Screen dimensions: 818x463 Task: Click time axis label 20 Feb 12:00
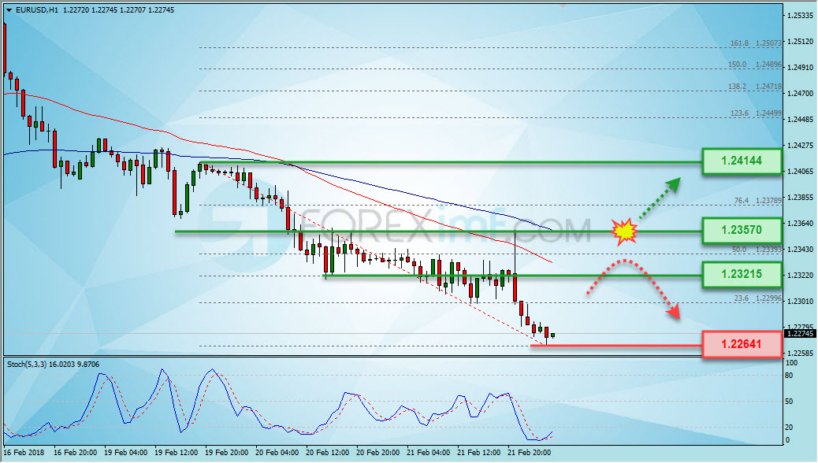tap(328, 453)
